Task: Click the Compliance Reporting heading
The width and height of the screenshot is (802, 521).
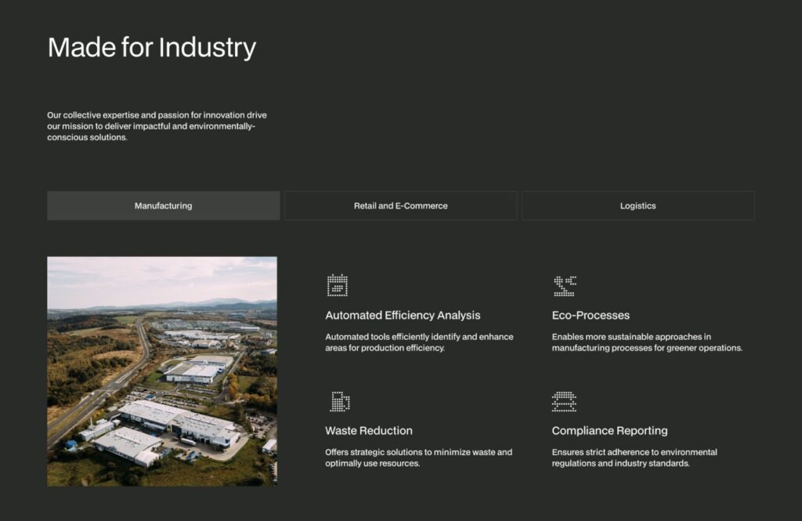Action: (x=611, y=430)
